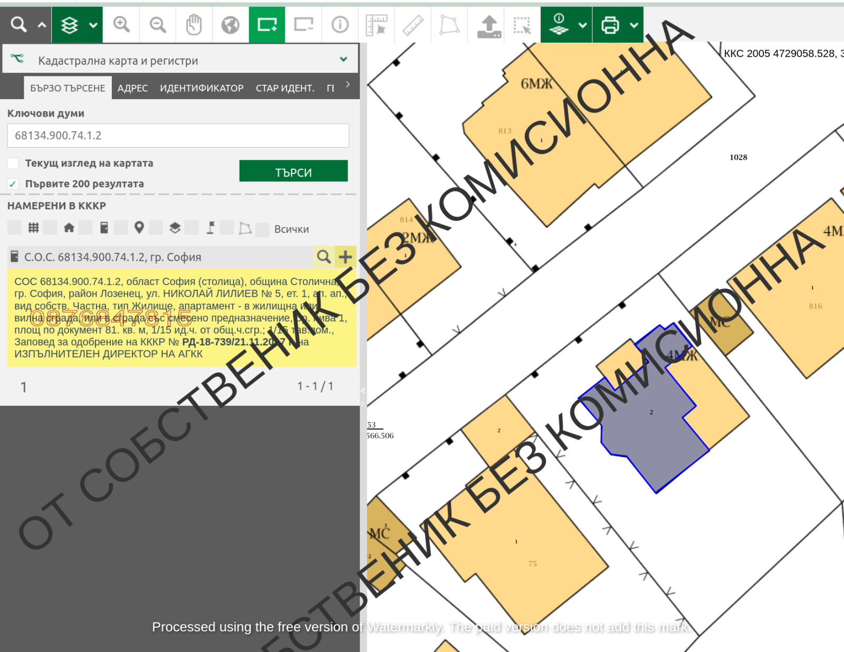
Task: Click the zoom in magnifier tool
Action: click(x=121, y=25)
